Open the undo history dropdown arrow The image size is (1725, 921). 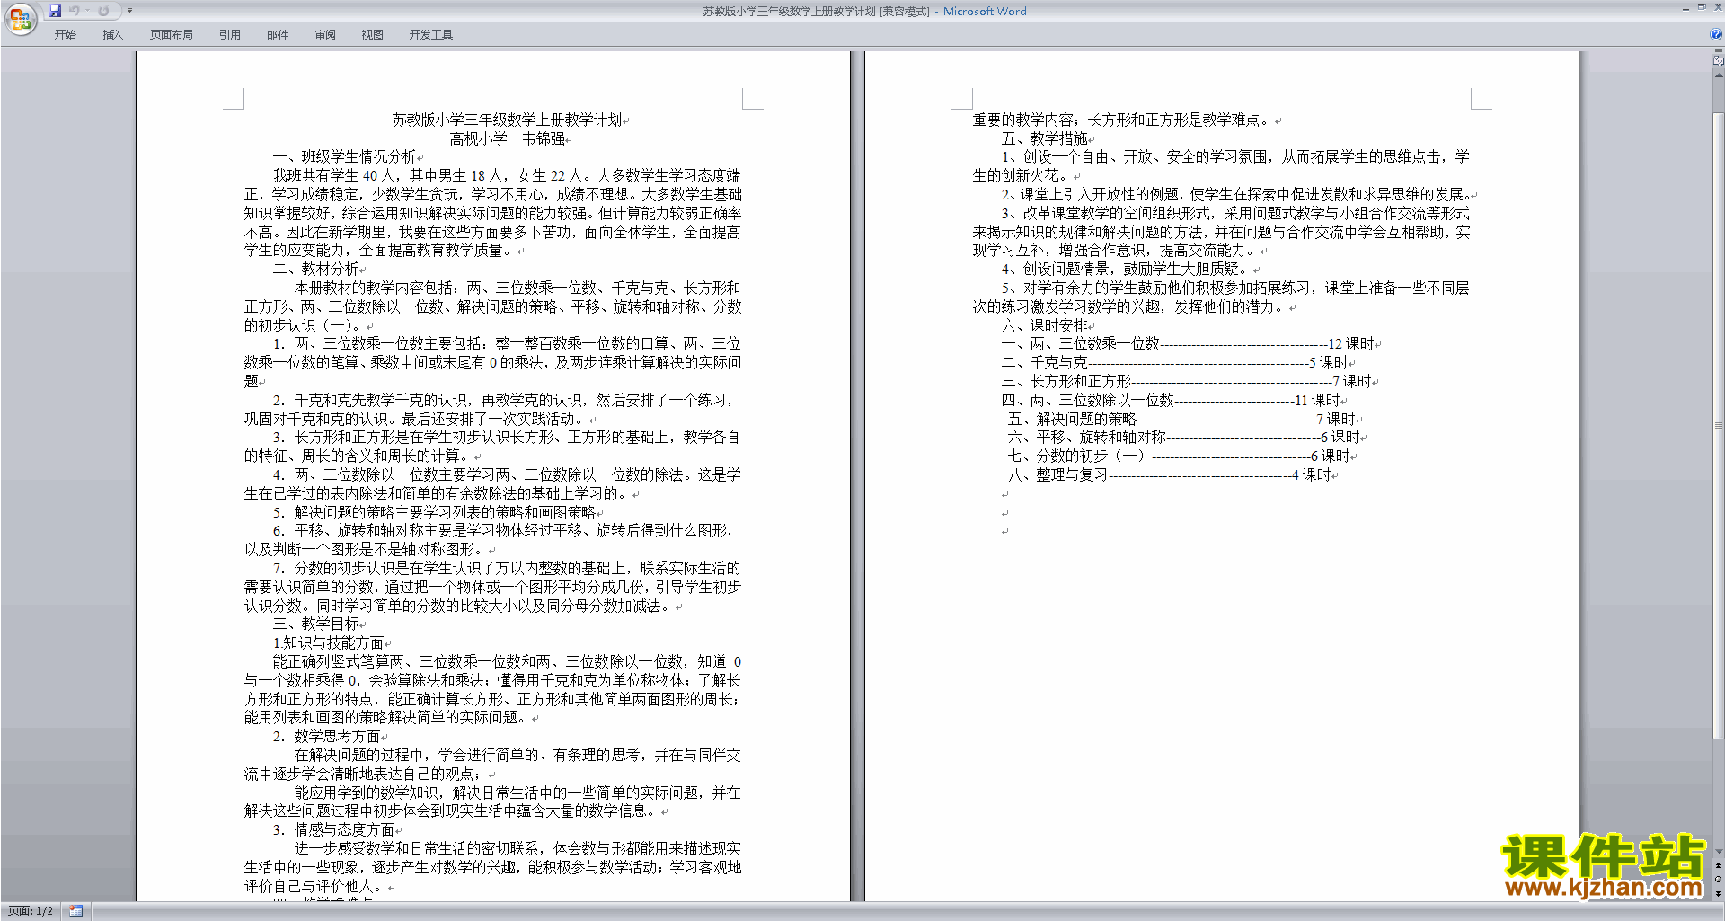pyautogui.click(x=87, y=11)
